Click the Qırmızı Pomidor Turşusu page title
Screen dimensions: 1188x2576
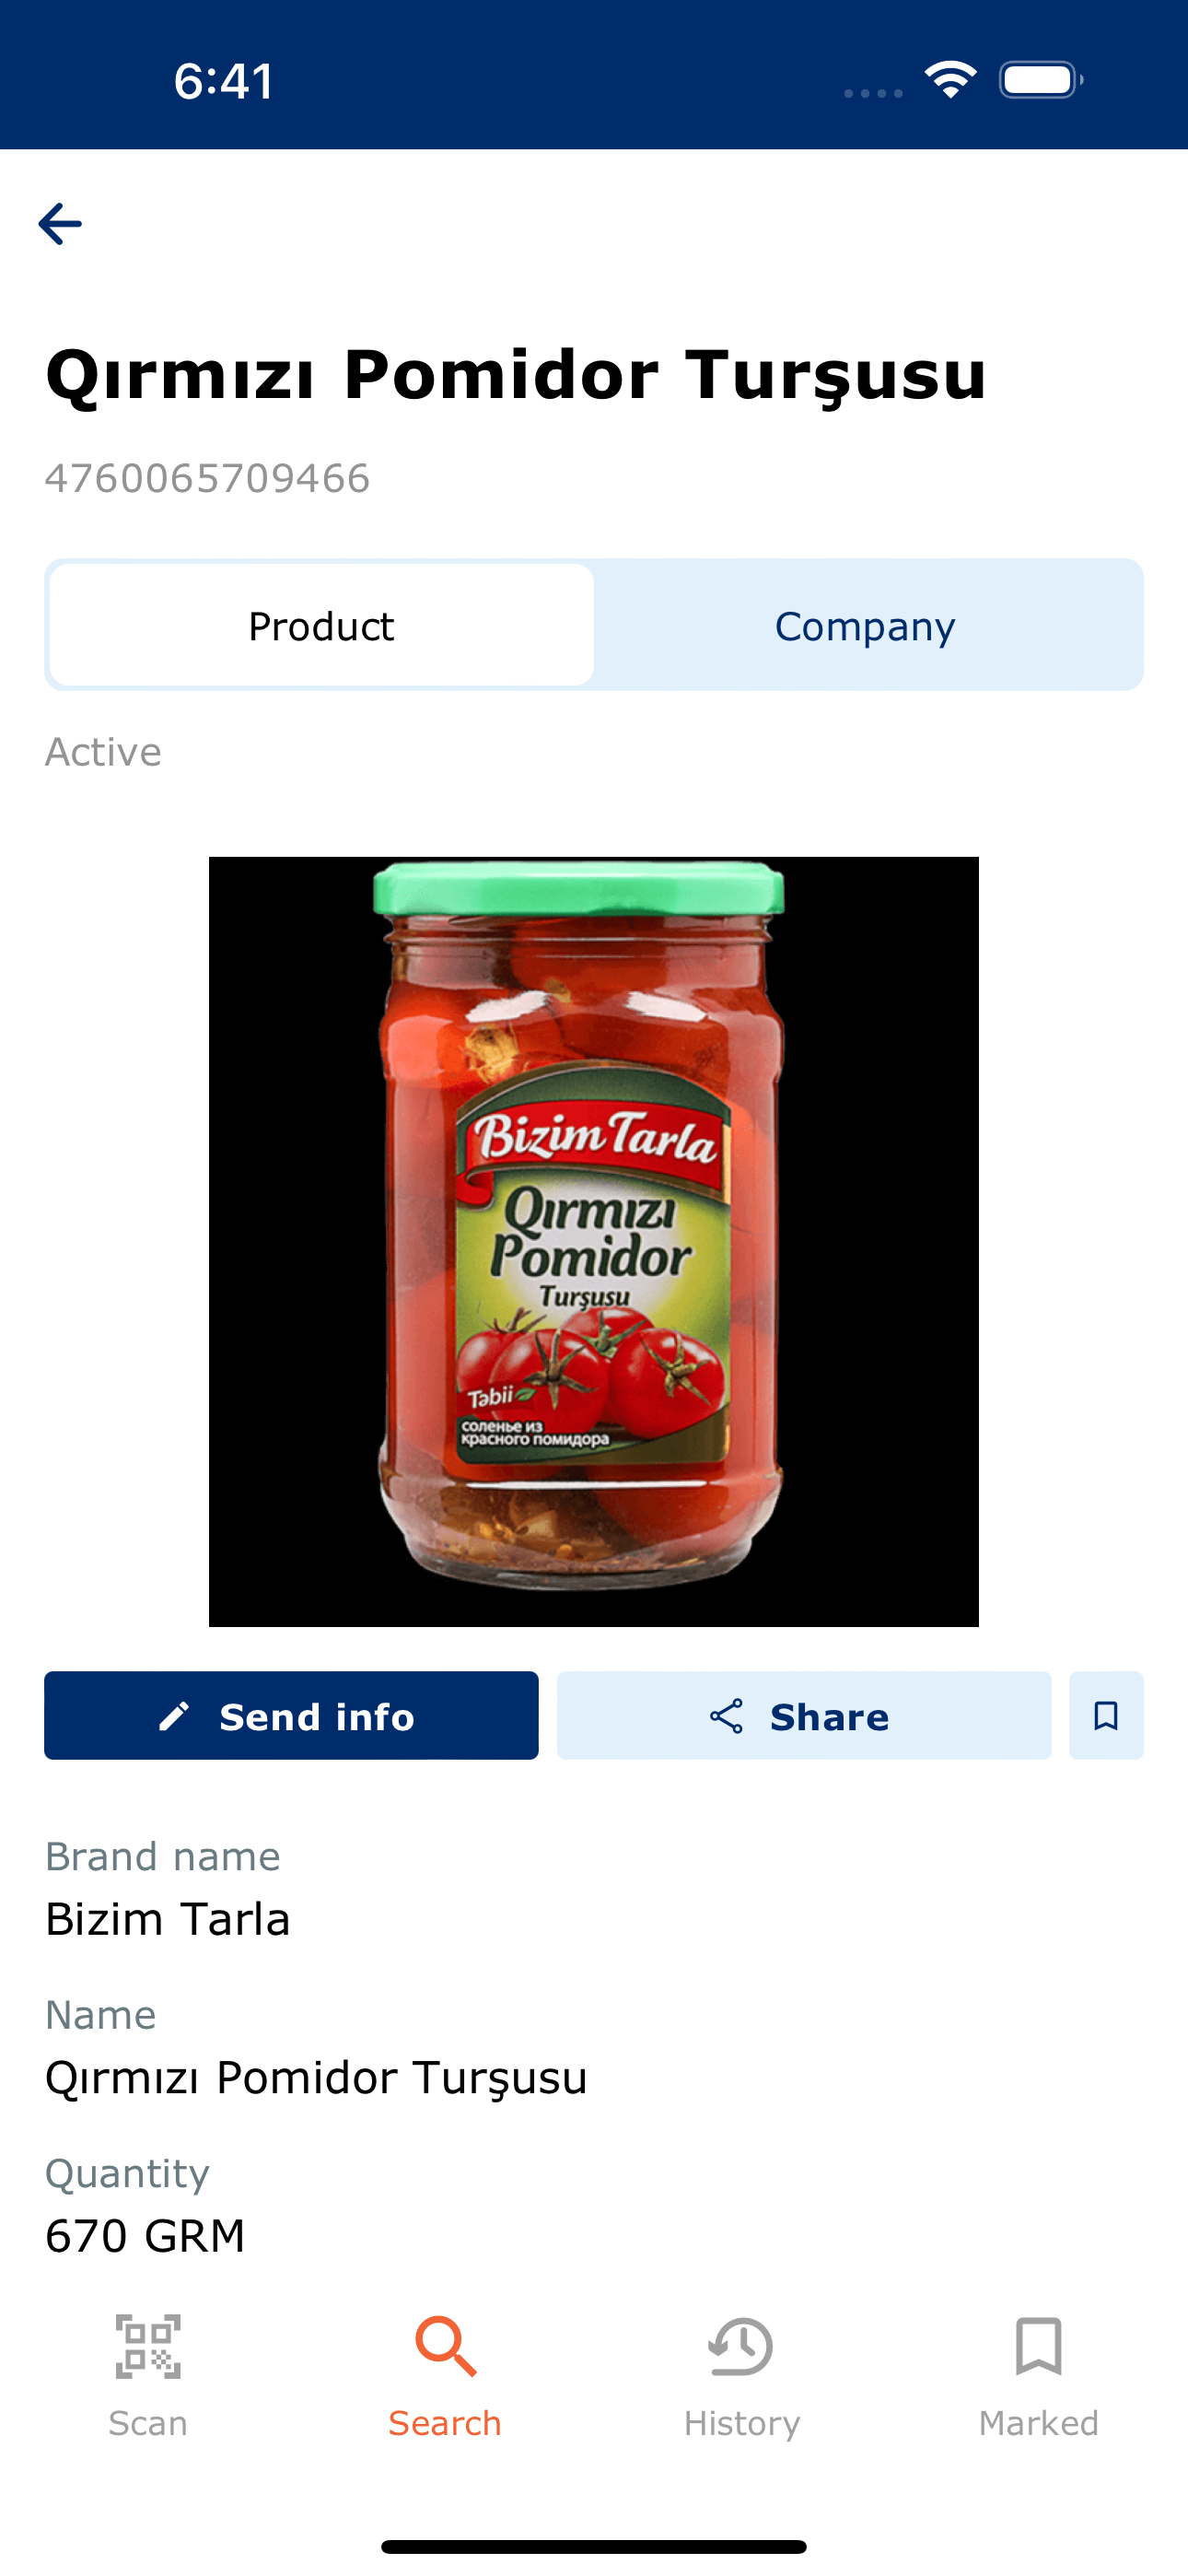516,376
